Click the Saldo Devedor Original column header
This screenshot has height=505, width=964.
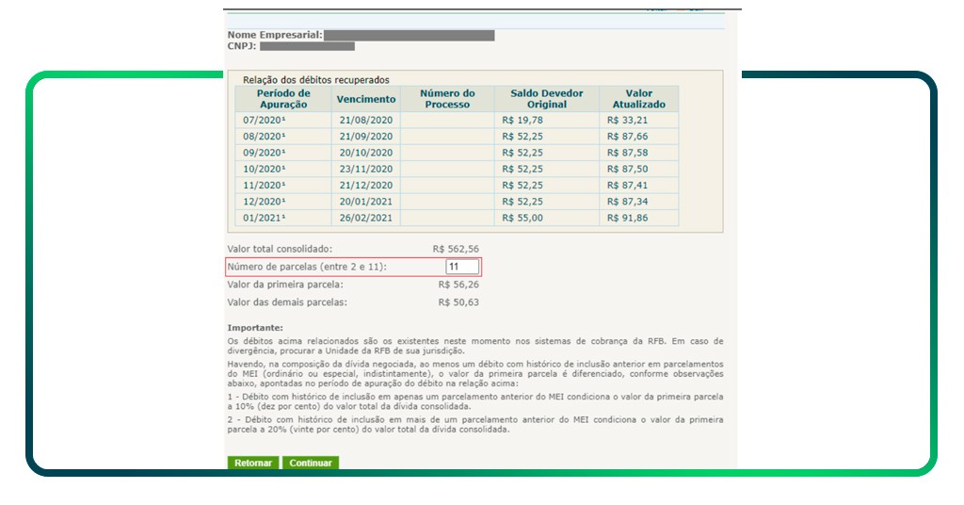546,99
